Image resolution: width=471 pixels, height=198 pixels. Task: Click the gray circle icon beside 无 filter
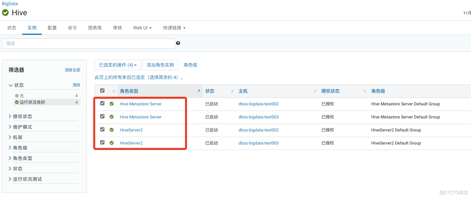pos(17,96)
